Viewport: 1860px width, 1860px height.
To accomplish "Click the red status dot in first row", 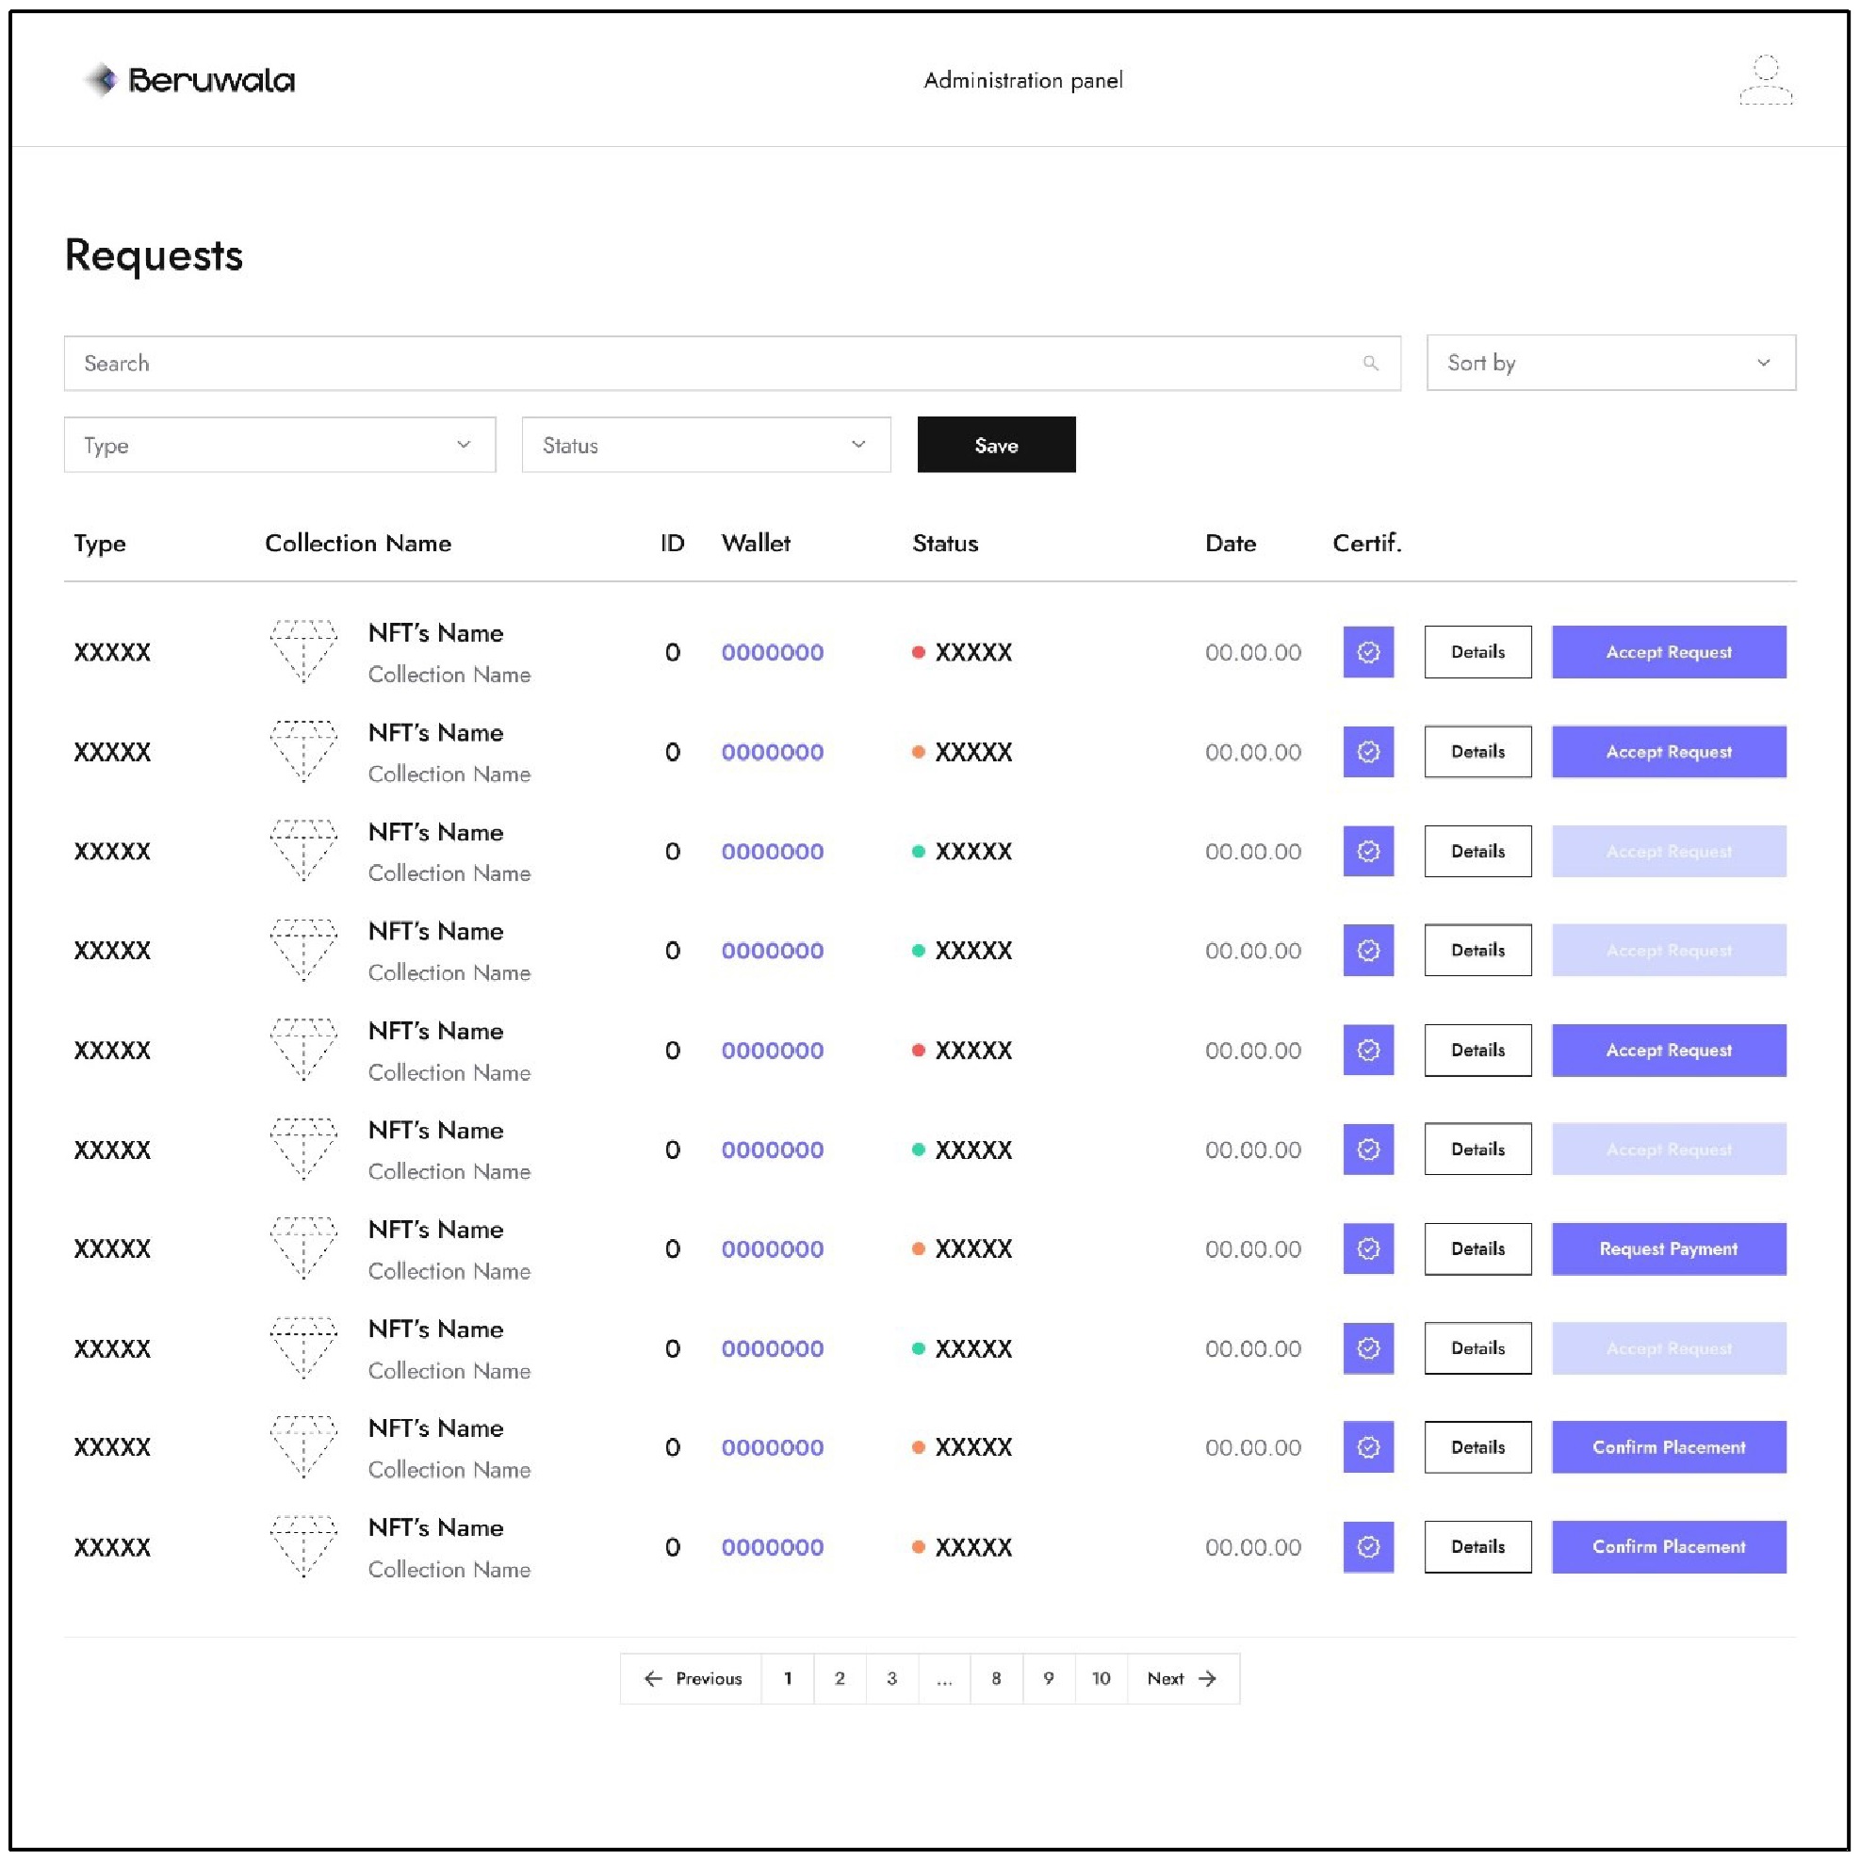I will pyautogui.click(x=919, y=653).
